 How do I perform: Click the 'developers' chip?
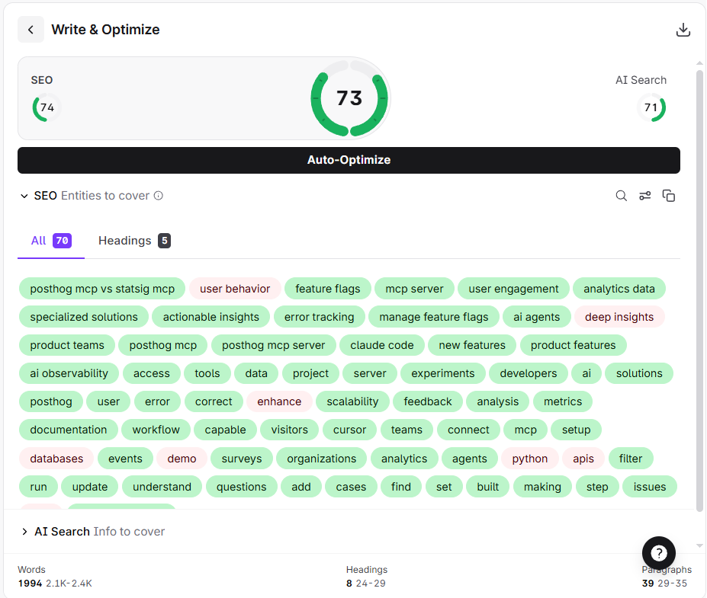(x=529, y=373)
